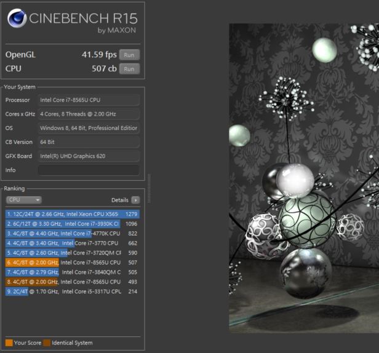Click the Cores x GHz field

(x=89, y=114)
